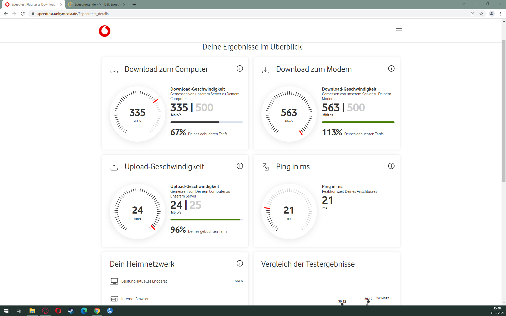Viewport: 506px width, 316px height.
Task: Click the vertical page scrollbar
Action: (504, 111)
